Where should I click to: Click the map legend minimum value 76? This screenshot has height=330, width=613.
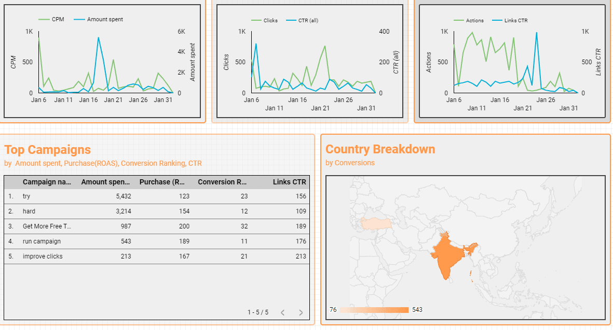pos(333,310)
